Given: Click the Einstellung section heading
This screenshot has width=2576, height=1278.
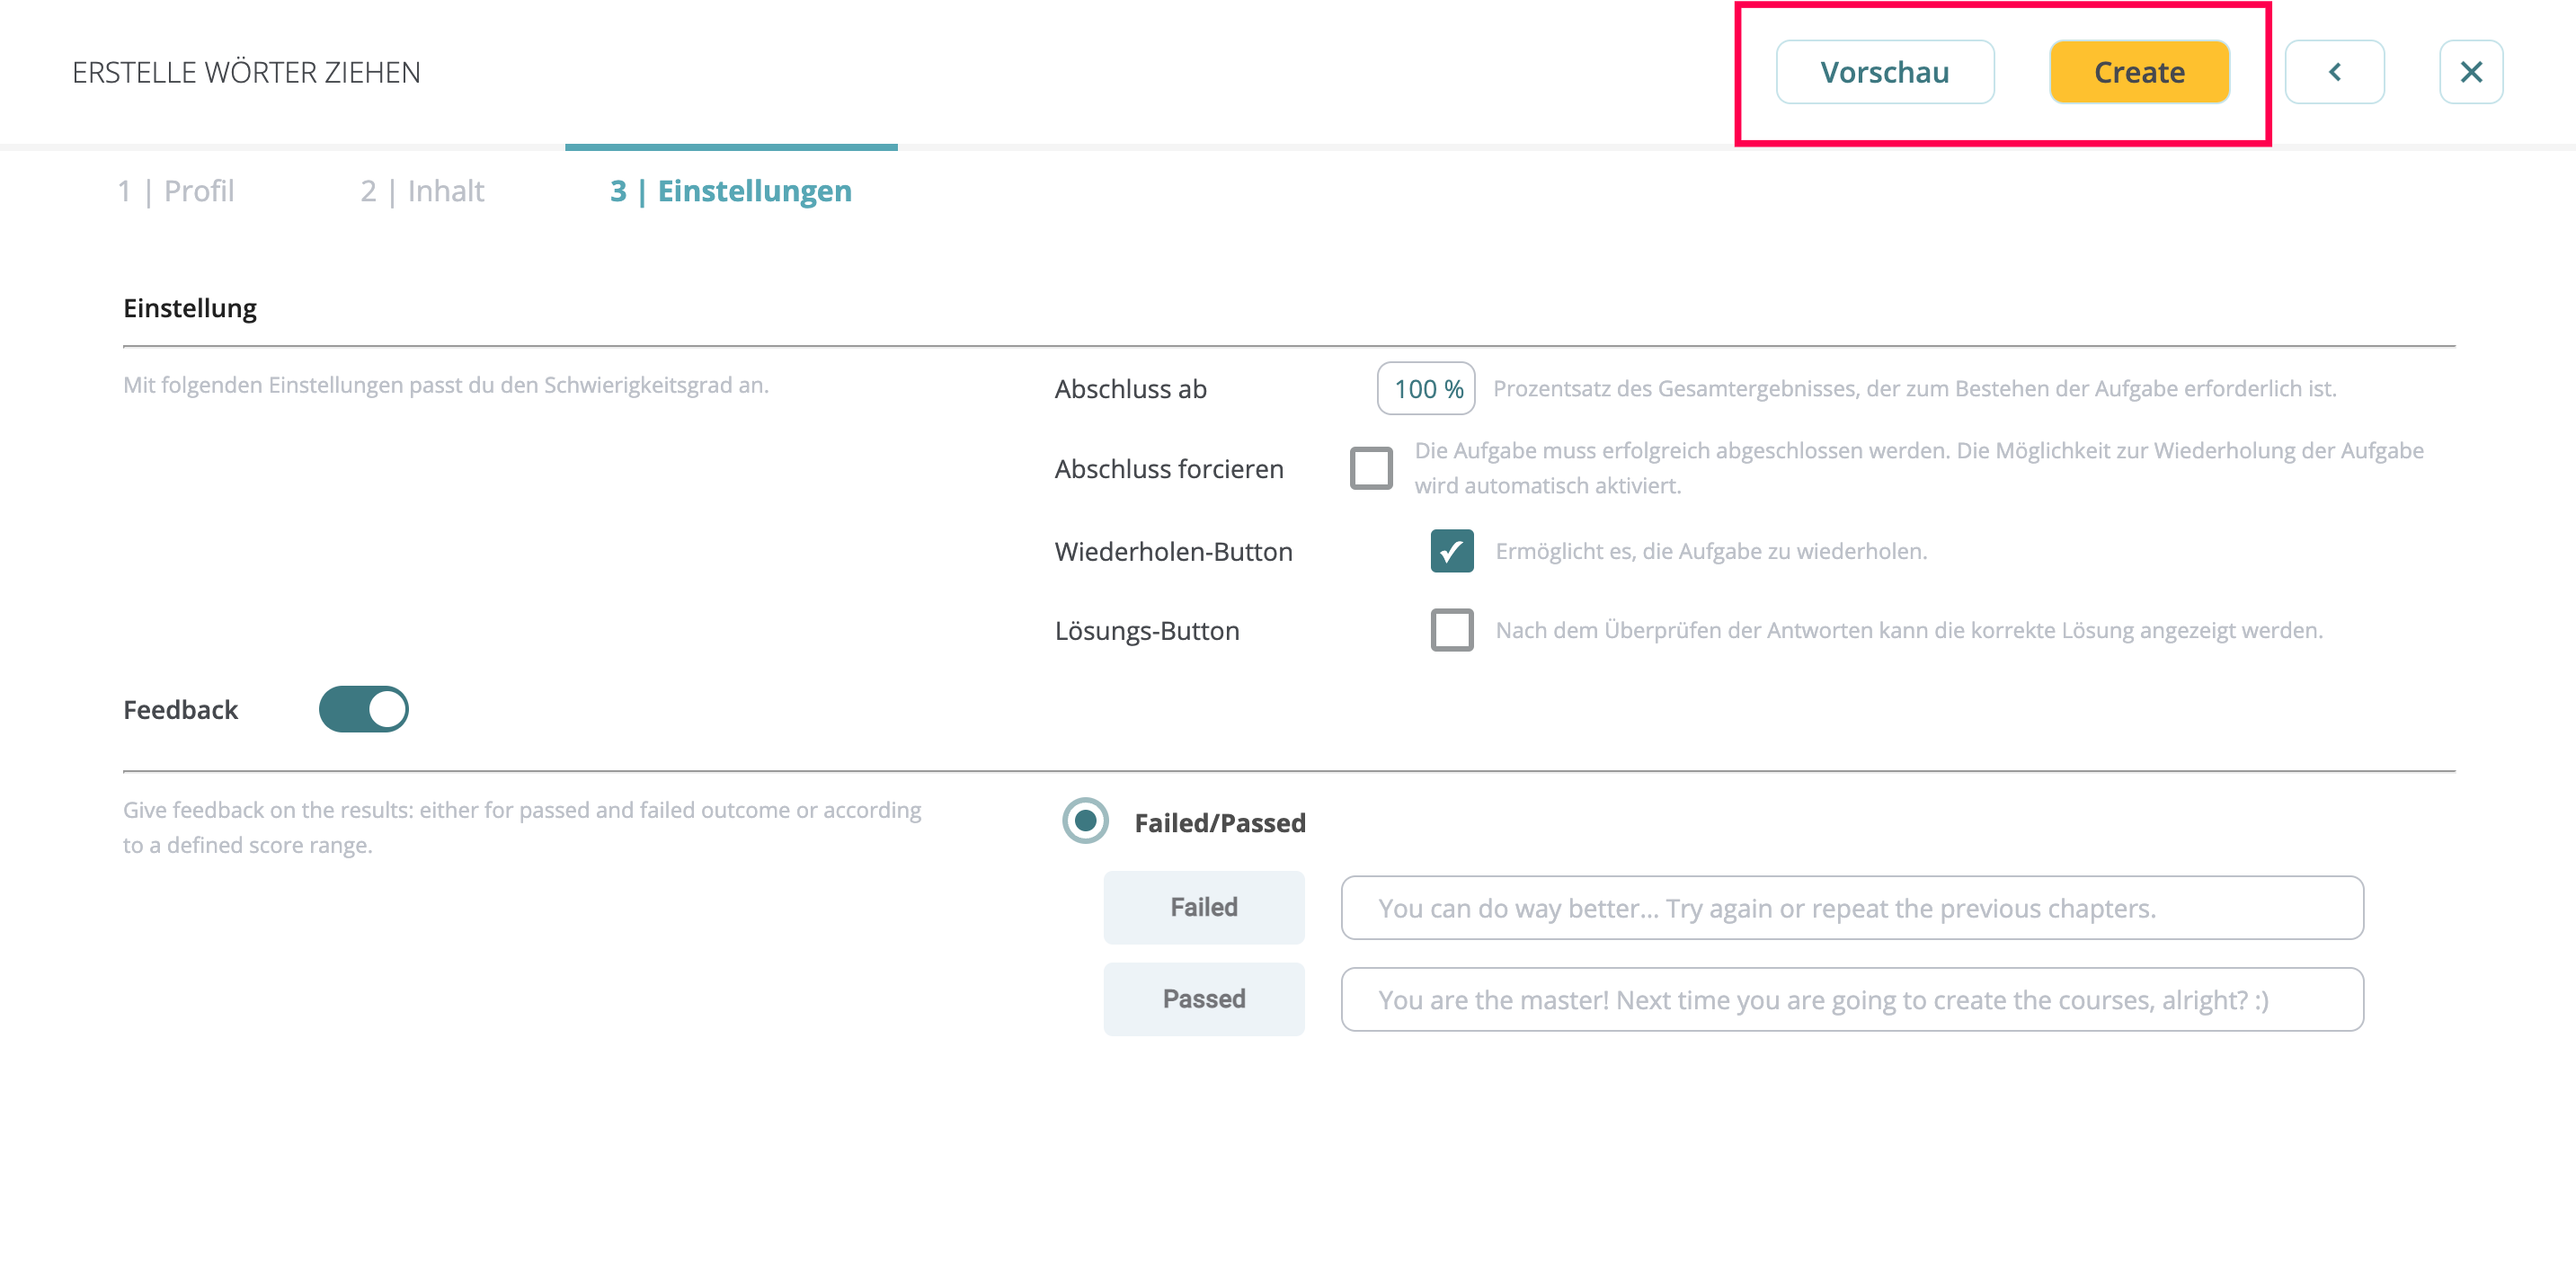Looking at the screenshot, I should [x=190, y=308].
